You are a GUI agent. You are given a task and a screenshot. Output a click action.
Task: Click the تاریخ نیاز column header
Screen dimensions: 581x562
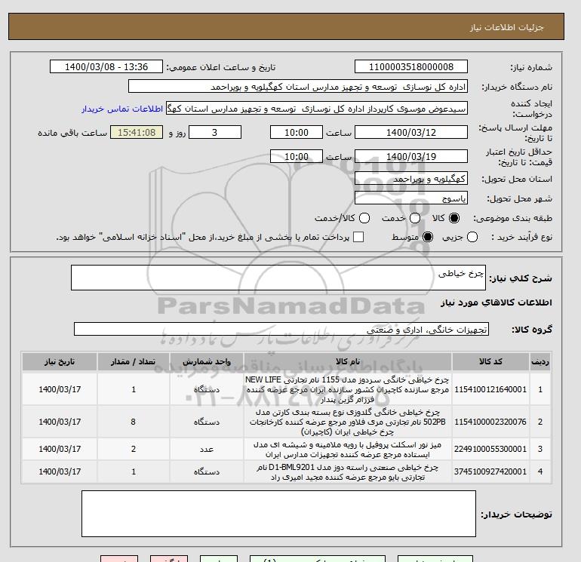click(60, 361)
